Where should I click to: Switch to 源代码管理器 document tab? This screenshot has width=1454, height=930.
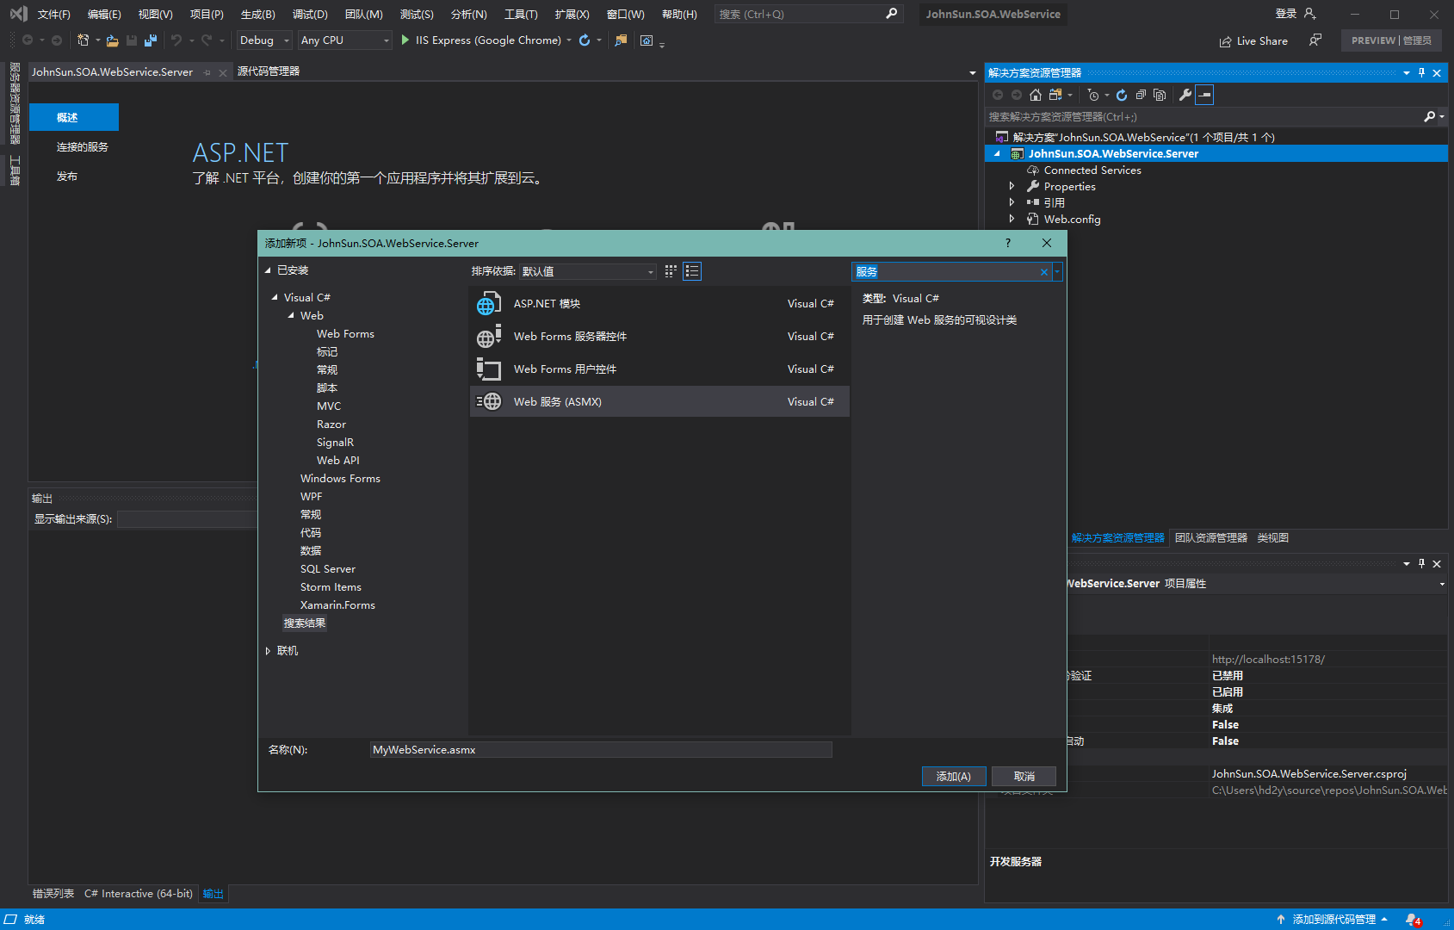pyautogui.click(x=269, y=71)
